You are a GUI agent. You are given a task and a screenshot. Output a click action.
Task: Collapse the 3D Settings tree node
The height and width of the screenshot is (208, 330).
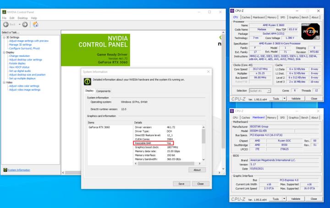coord(4,37)
